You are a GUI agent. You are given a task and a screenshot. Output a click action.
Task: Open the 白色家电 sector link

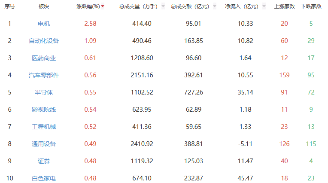coord(44,178)
